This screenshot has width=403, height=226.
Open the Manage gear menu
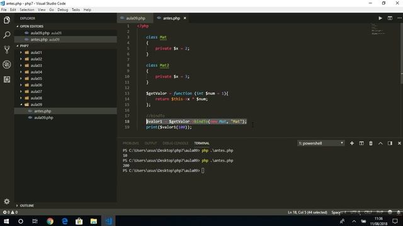(7, 202)
